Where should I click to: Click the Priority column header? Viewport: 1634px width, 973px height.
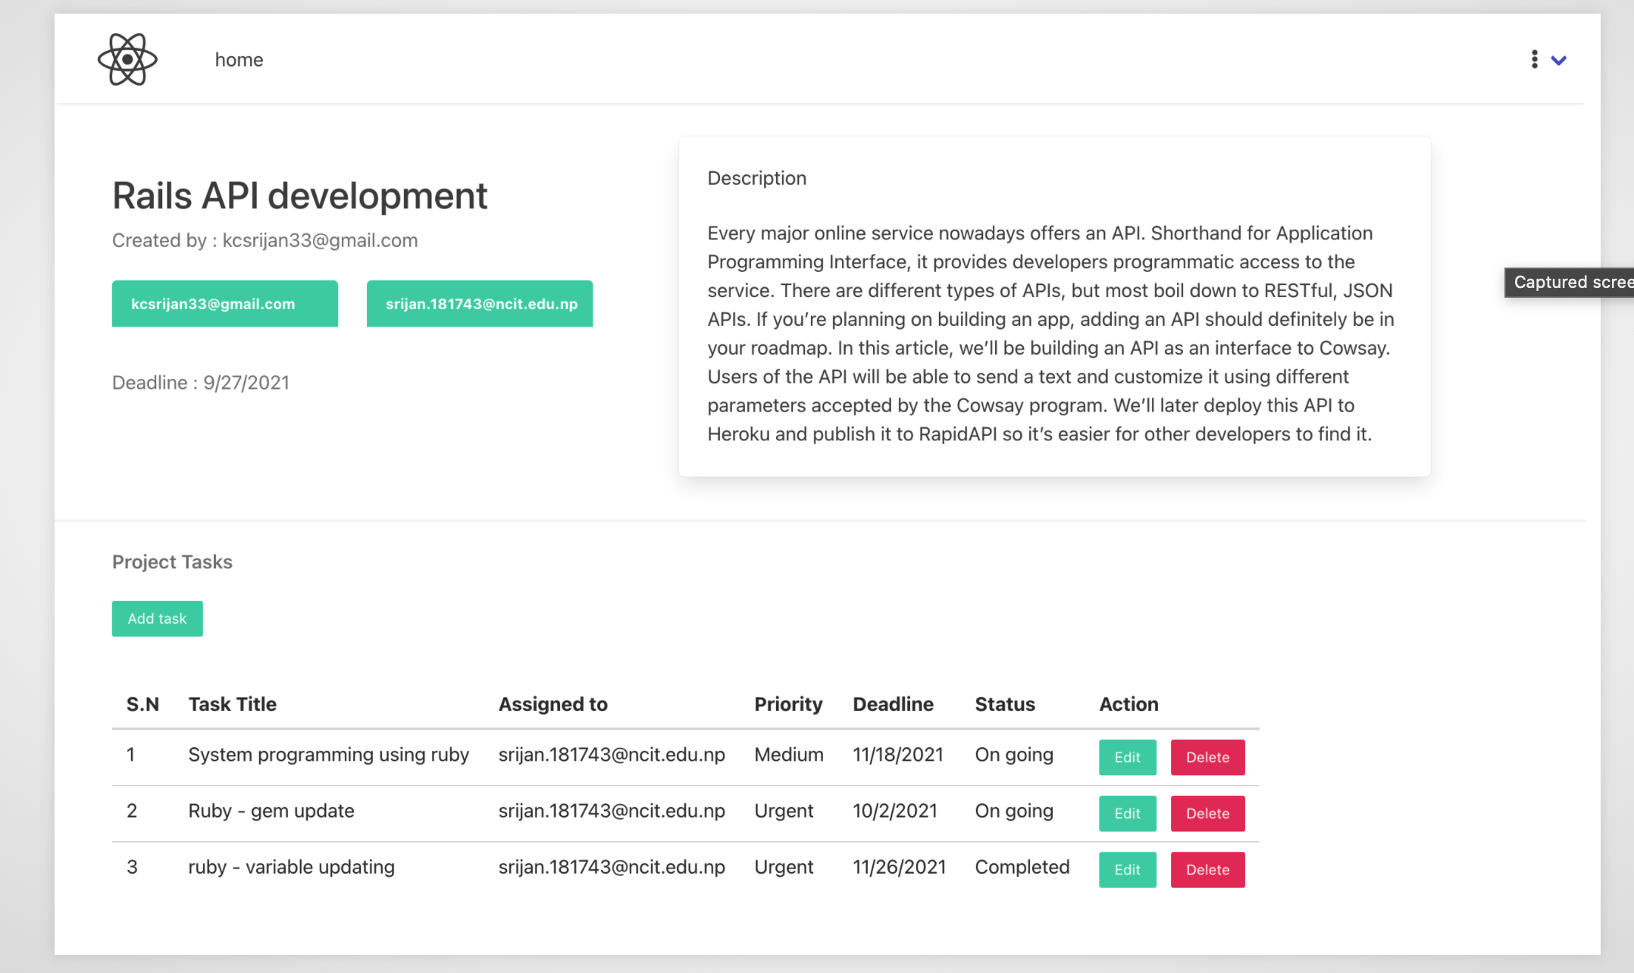[788, 704]
